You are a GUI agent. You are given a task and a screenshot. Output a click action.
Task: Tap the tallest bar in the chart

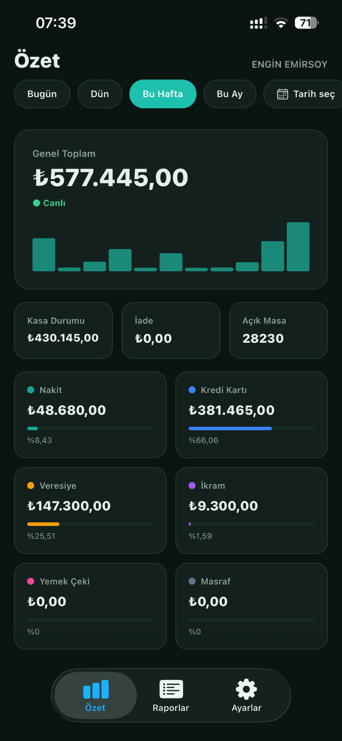click(298, 246)
